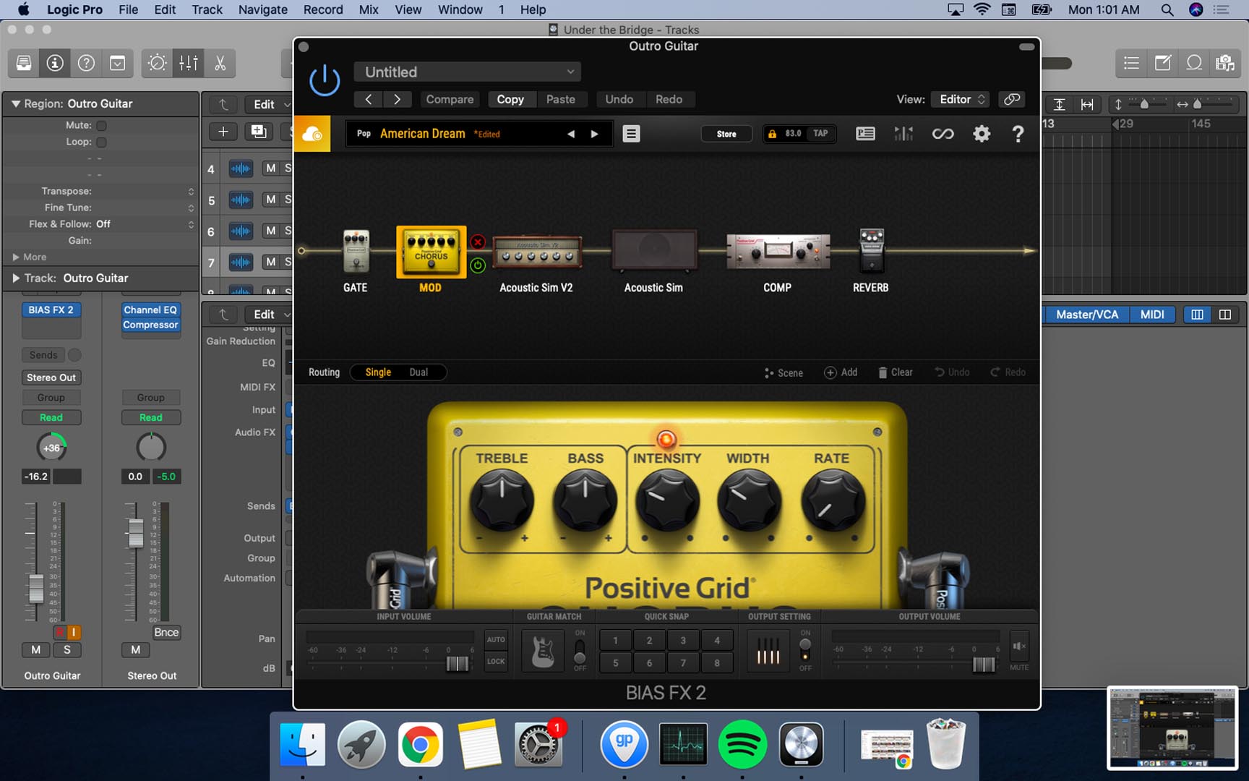Image resolution: width=1249 pixels, height=781 pixels.
Task: Toggle the chorus pedal orange LED
Action: tap(666, 439)
